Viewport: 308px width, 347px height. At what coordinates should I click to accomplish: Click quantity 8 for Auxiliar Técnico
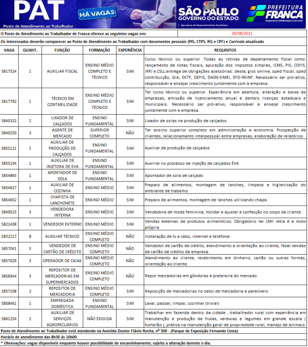[x=30, y=236]
